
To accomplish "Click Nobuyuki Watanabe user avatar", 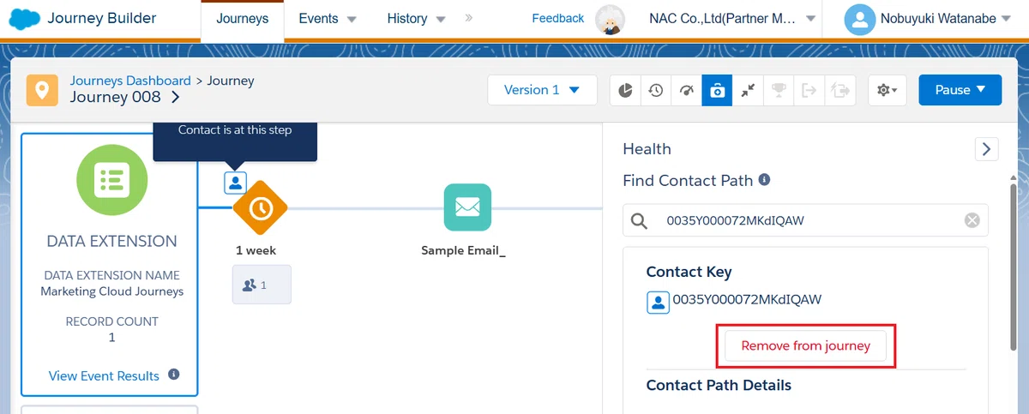I will 859,19.
